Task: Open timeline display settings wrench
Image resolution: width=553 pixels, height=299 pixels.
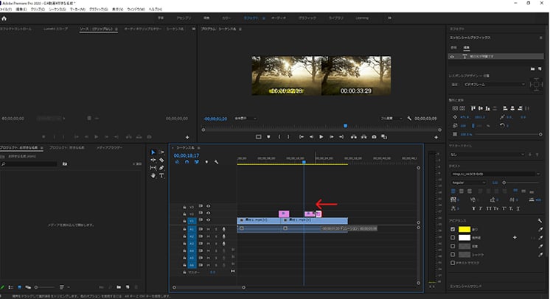Action: pos(216,162)
